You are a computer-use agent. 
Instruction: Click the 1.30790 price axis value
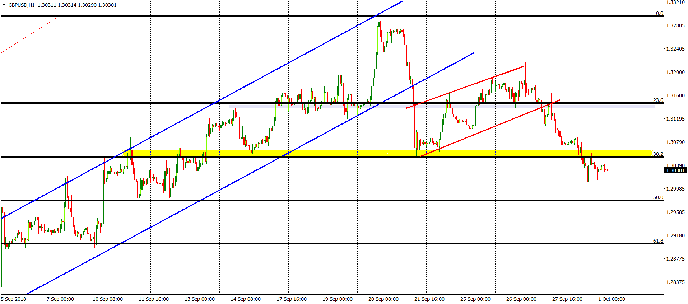pyautogui.click(x=675, y=142)
